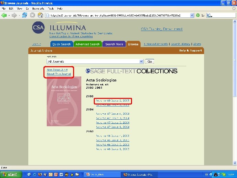This screenshot has height=178, width=237.
Task: Click the Acta Sociologica cover thumbnail
Action: click(x=64, y=101)
